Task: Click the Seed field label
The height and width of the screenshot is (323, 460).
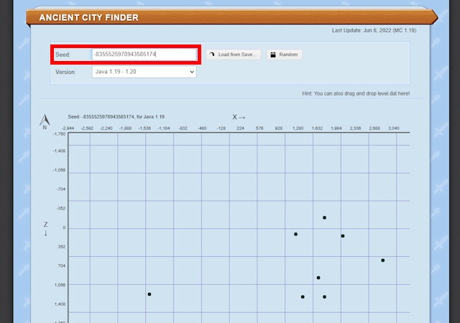Action: pyautogui.click(x=62, y=55)
